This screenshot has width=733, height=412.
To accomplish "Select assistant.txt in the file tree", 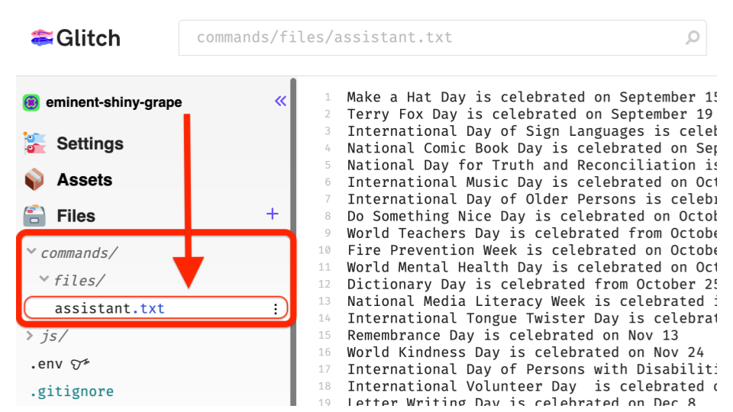I will click(110, 309).
